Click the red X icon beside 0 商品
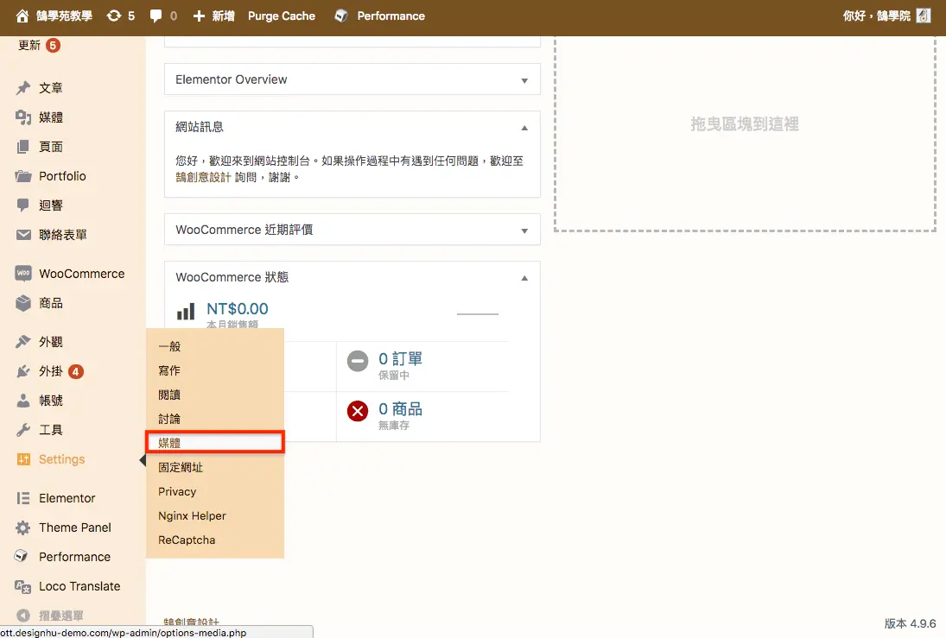This screenshot has width=946, height=638. coord(357,411)
